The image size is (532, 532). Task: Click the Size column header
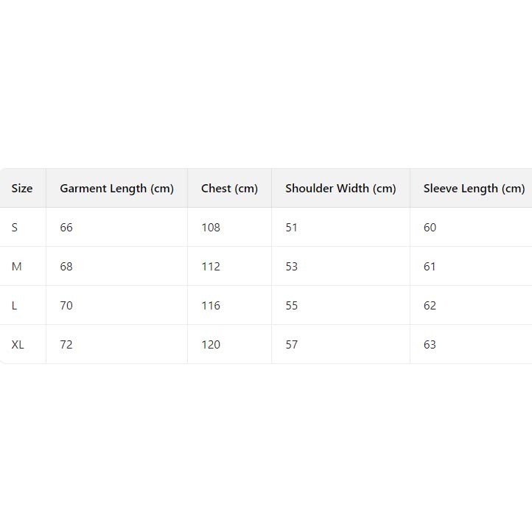click(22, 189)
